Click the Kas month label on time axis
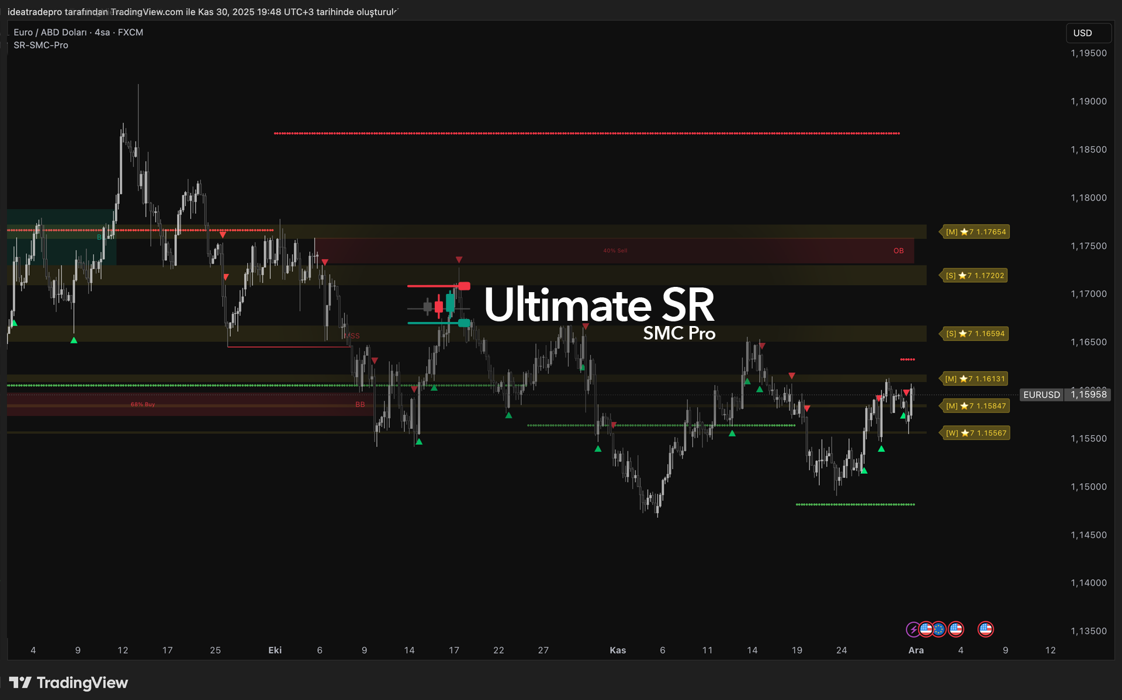 [x=618, y=650]
